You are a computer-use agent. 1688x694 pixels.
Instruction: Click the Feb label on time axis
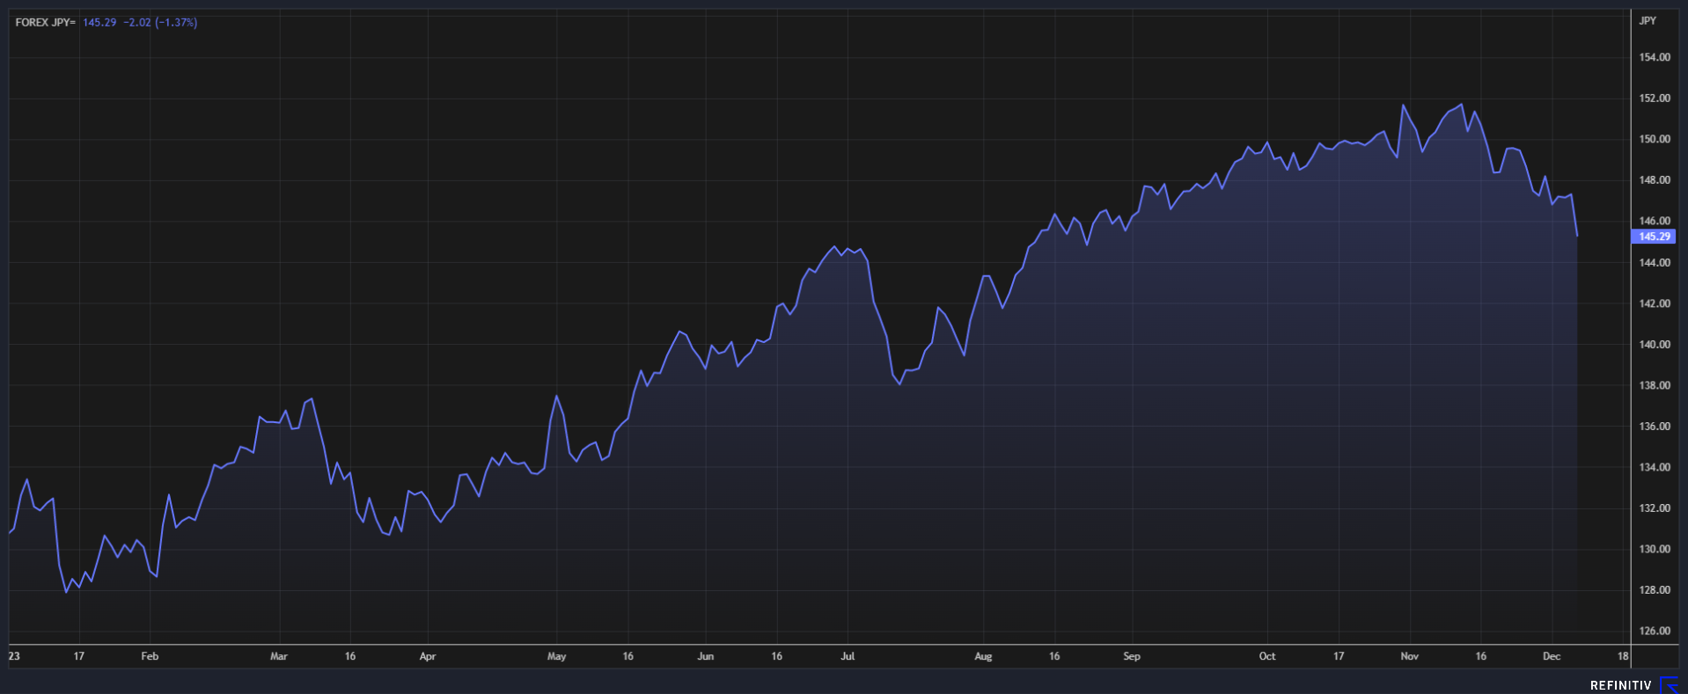tap(150, 656)
